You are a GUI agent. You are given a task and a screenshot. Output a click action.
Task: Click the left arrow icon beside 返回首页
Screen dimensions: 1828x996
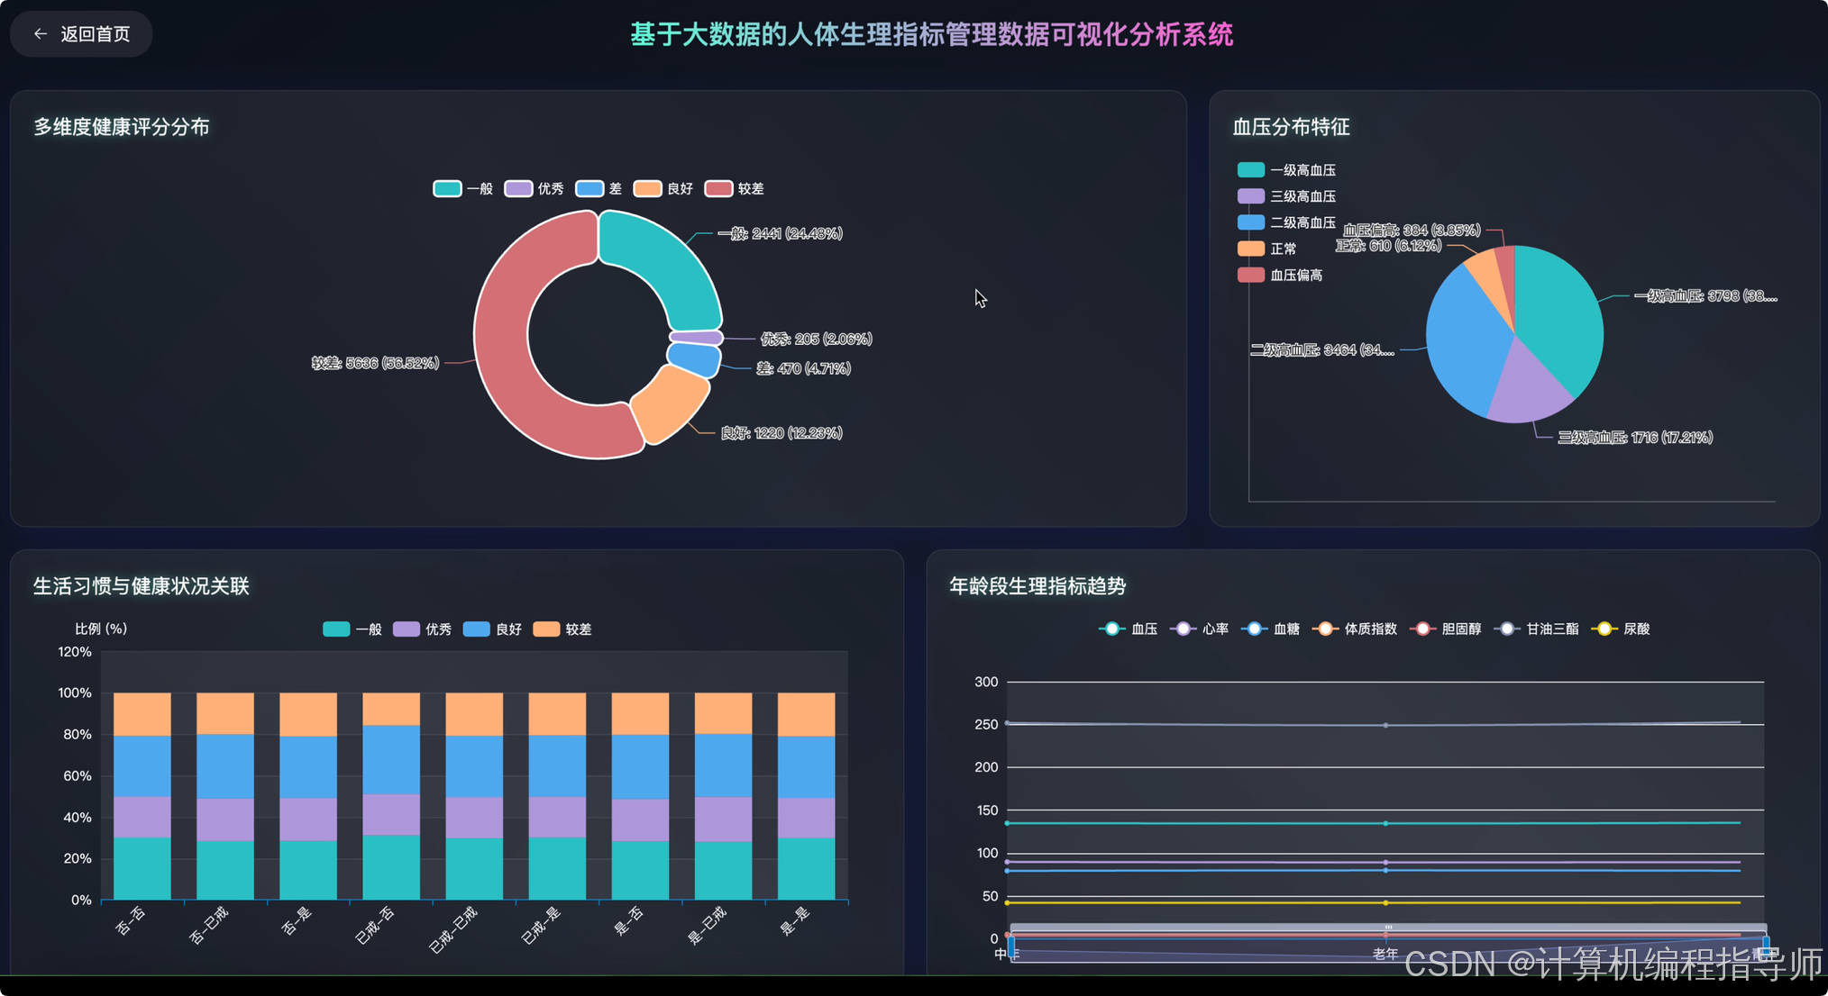(x=41, y=34)
